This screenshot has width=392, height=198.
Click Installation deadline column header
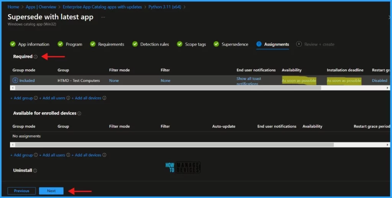[345, 70]
